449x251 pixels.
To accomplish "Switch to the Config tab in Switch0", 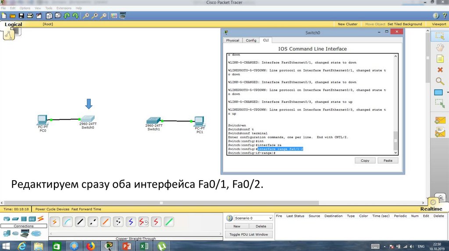I will [251, 40].
